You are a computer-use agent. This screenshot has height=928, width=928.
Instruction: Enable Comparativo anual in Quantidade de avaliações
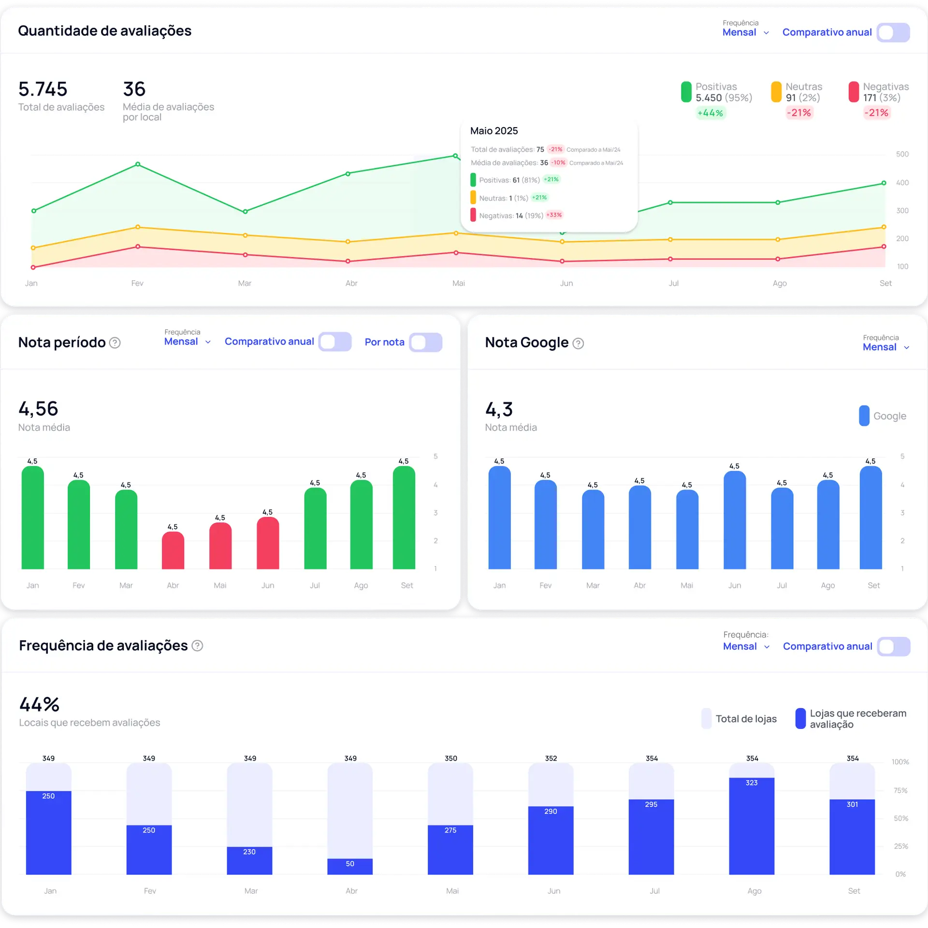tap(893, 32)
